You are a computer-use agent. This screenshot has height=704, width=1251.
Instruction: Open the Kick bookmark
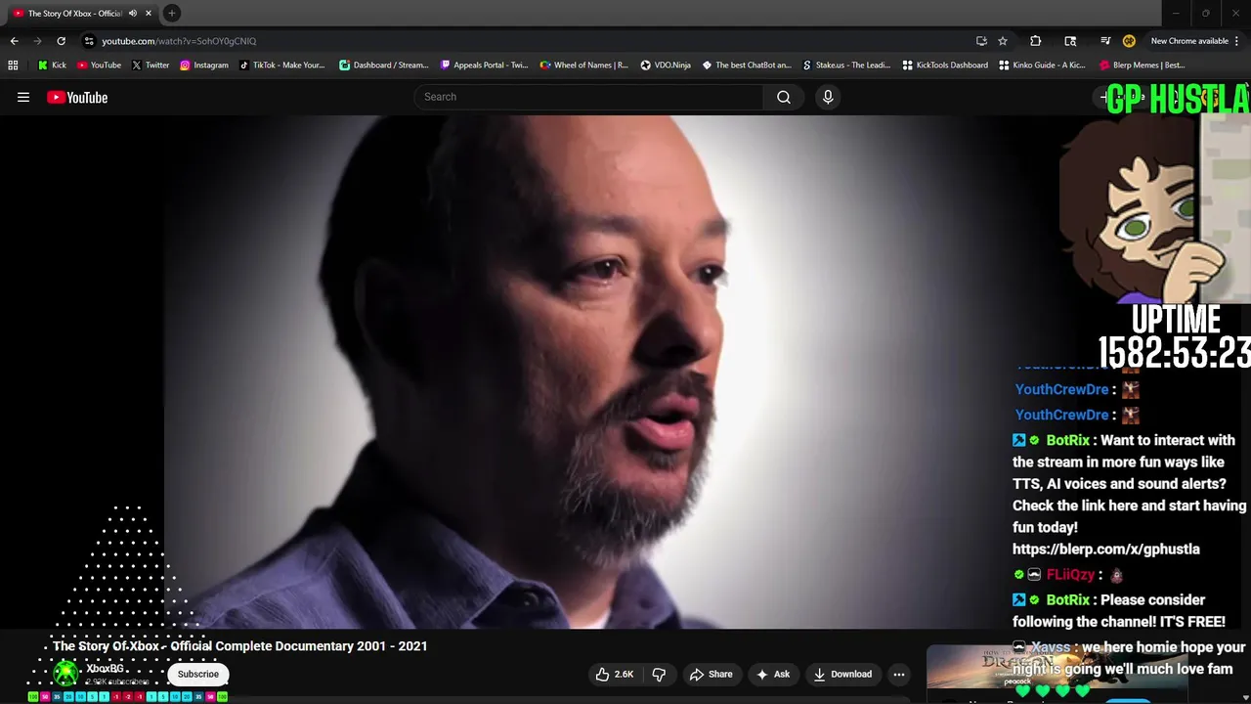tap(52, 66)
